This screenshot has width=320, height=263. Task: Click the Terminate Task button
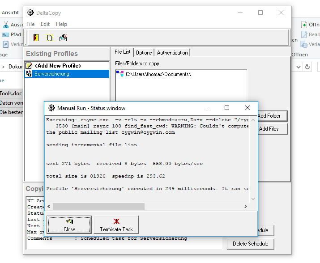click(x=116, y=225)
